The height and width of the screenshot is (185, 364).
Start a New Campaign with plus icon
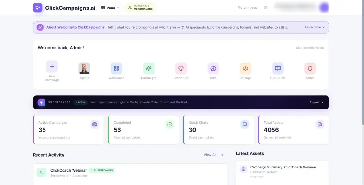coord(52,67)
